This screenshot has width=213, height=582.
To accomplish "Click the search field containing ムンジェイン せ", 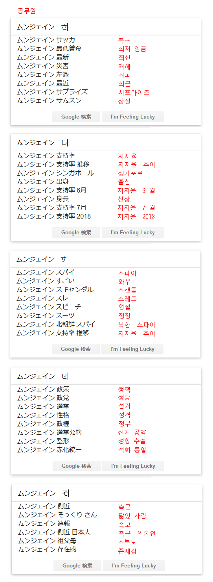I will click(x=106, y=376).
